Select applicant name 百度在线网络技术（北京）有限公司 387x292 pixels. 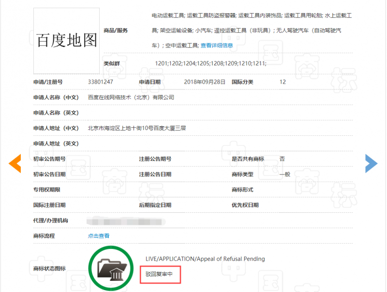[x=131, y=98]
